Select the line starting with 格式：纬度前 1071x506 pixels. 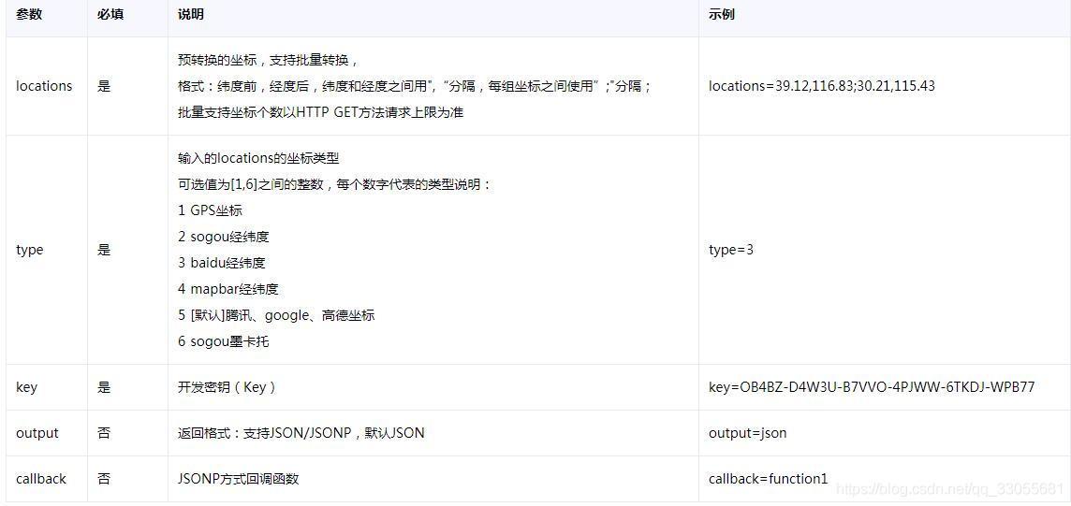point(415,86)
